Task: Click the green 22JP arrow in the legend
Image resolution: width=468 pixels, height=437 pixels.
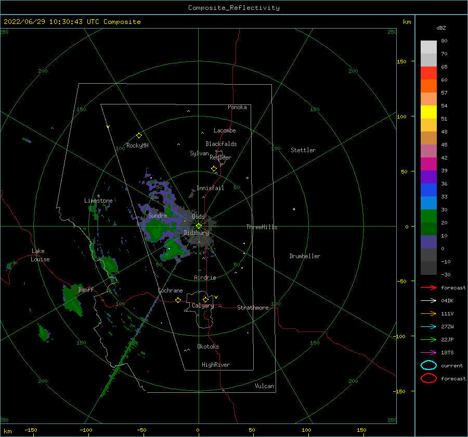Action: click(428, 339)
